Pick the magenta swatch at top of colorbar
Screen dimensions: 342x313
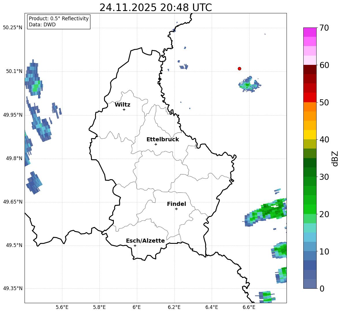(310, 32)
